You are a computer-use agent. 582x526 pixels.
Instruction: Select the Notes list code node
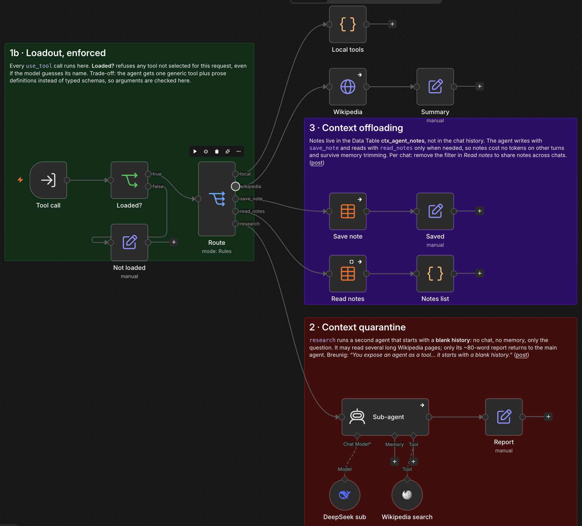coord(435,274)
